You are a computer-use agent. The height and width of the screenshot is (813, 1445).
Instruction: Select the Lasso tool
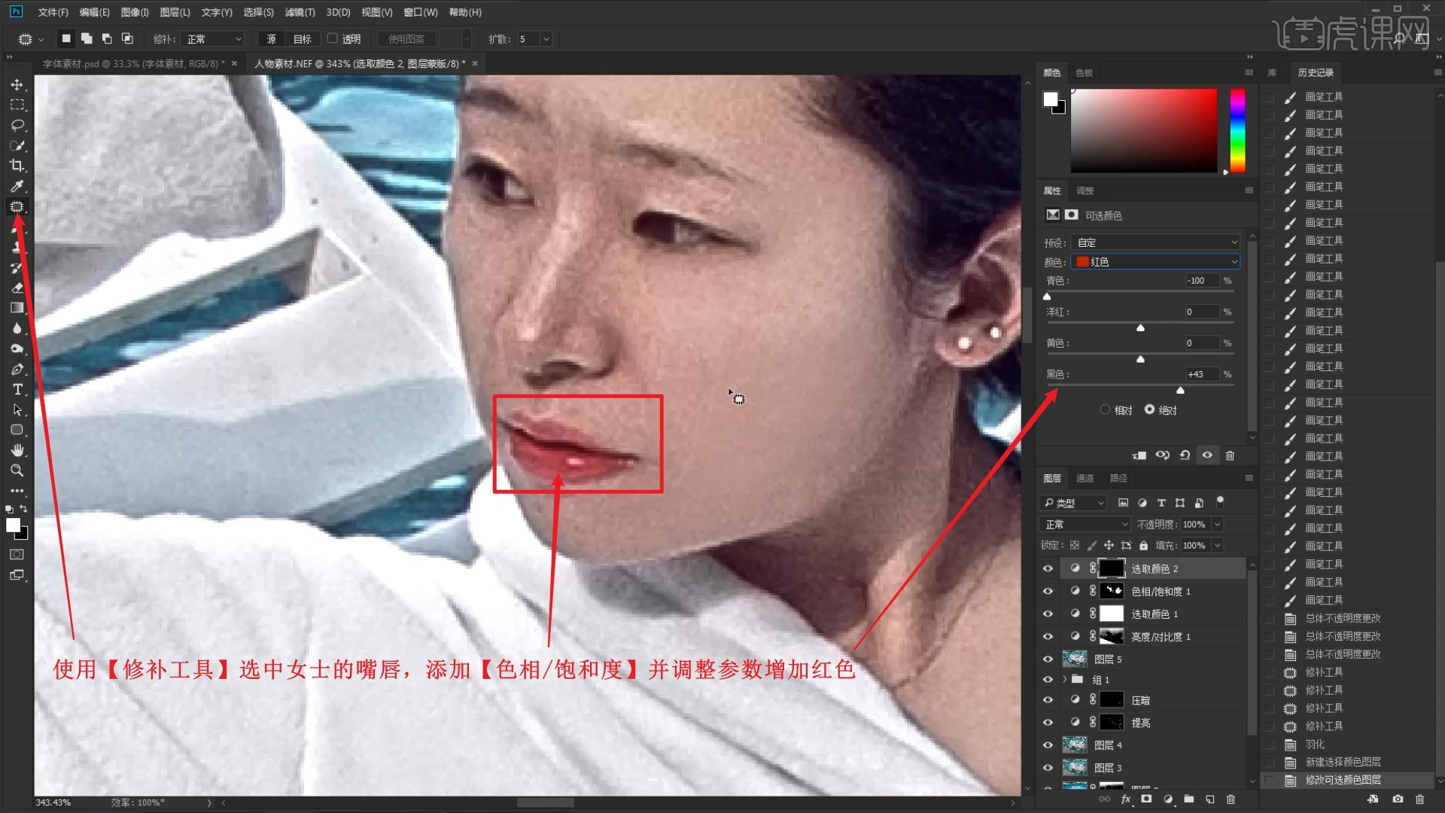[17, 125]
